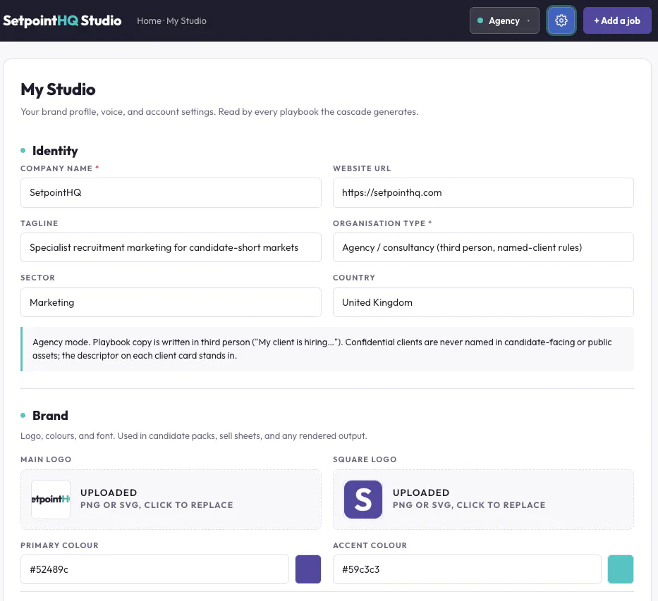Viewport: 658px width, 601px height.
Task: Open the purple primary colour swatch
Action: point(308,569)
